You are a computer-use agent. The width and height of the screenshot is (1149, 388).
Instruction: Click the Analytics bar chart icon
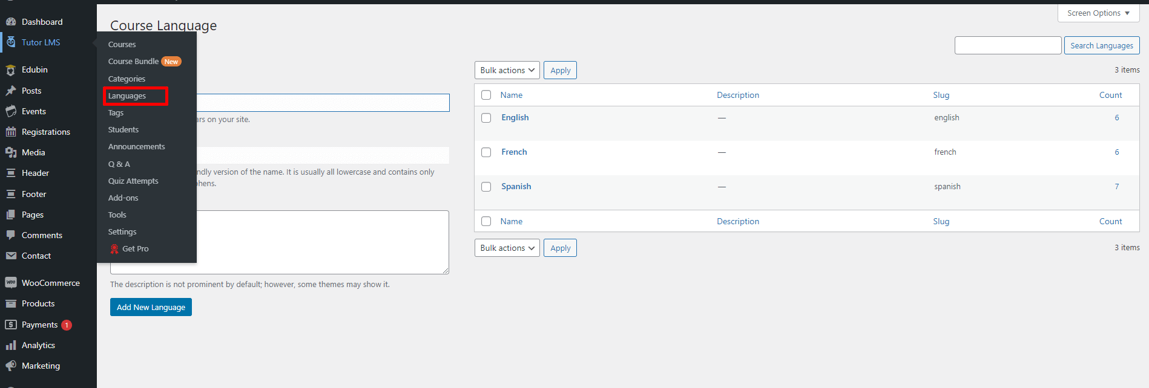[11, 345]
